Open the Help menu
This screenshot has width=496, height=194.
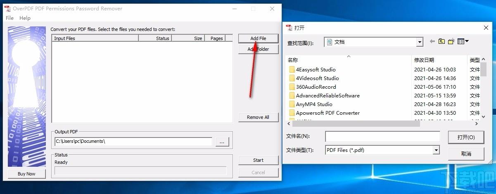pos(25,18)
